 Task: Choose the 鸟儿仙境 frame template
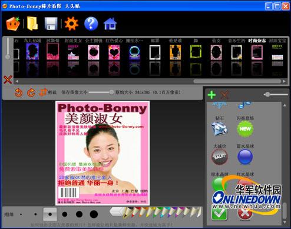(x=32, y=52)
